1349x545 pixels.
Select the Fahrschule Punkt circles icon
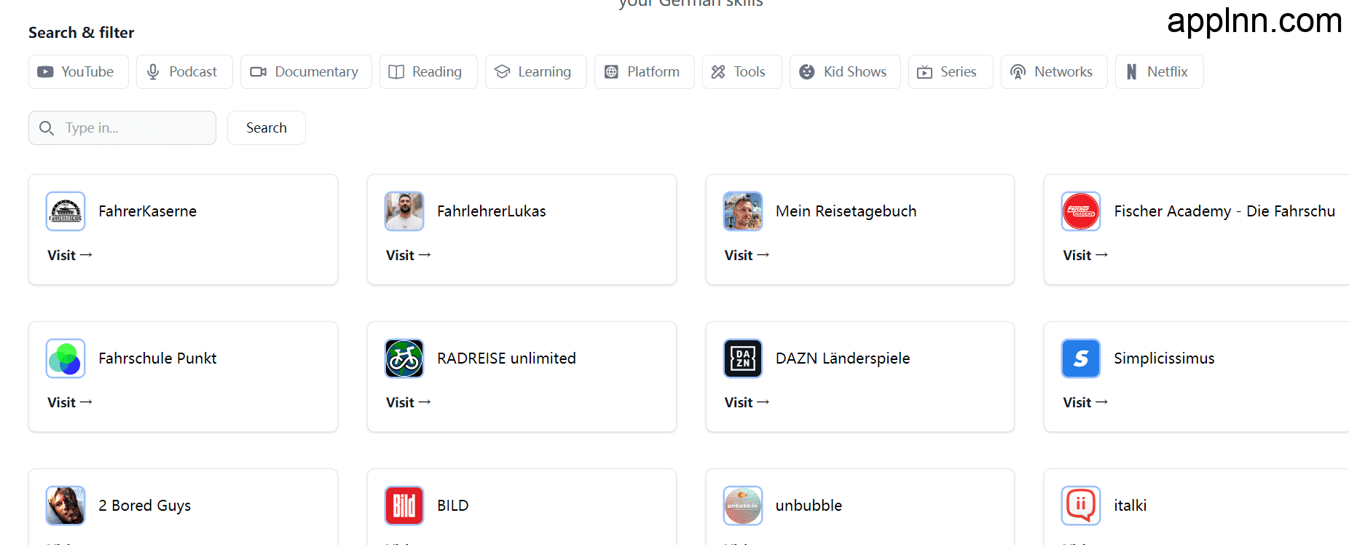pyautogui.click(x=66, y=358)
